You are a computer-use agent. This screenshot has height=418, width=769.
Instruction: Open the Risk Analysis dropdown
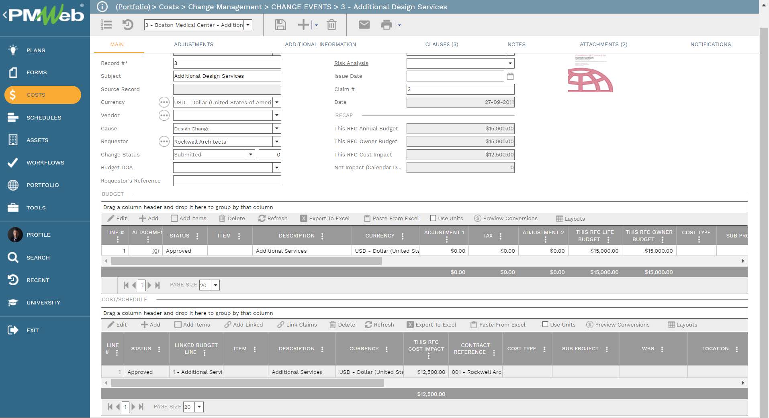pyautogui.click(x=510, y=63)
